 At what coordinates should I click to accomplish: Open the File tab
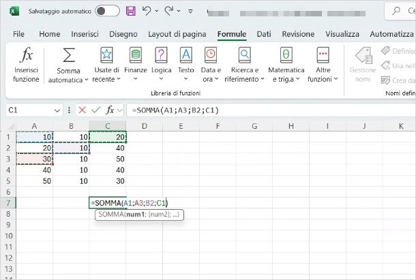tap(18, 34)
